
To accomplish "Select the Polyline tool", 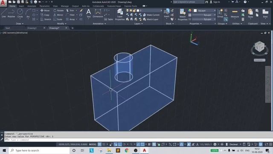I will pyautogui.click(x=11, y=13).
